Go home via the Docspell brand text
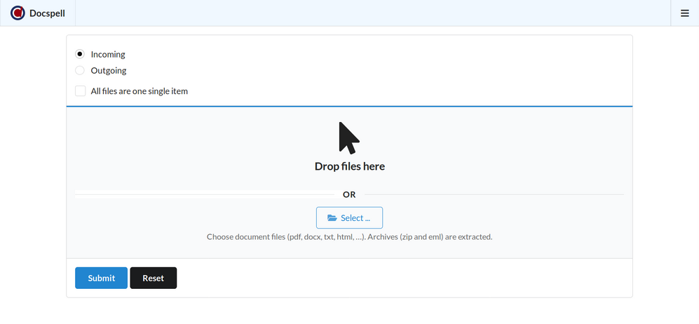This screenshot has width=699, height=324. point(47,13)
